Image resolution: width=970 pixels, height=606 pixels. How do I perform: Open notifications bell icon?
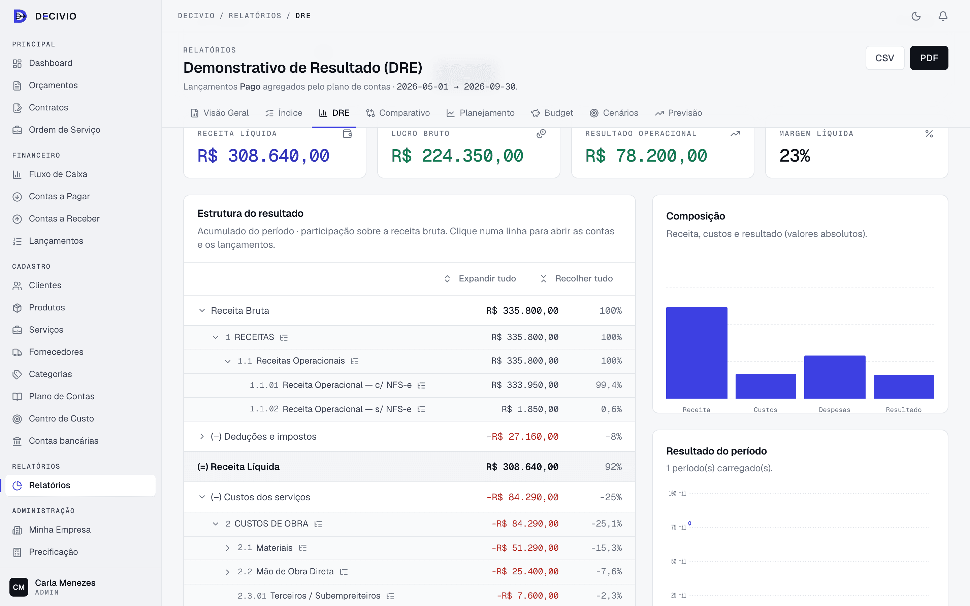coord(943,16)
